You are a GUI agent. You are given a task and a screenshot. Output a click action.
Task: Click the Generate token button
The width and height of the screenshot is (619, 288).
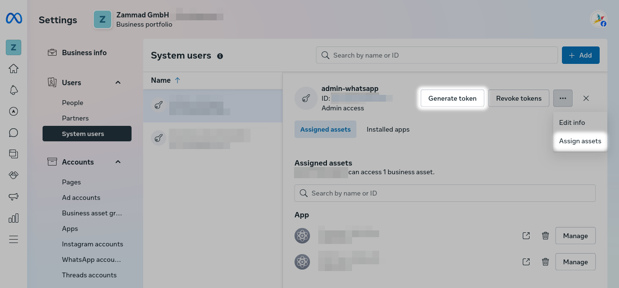coord(452,98)
